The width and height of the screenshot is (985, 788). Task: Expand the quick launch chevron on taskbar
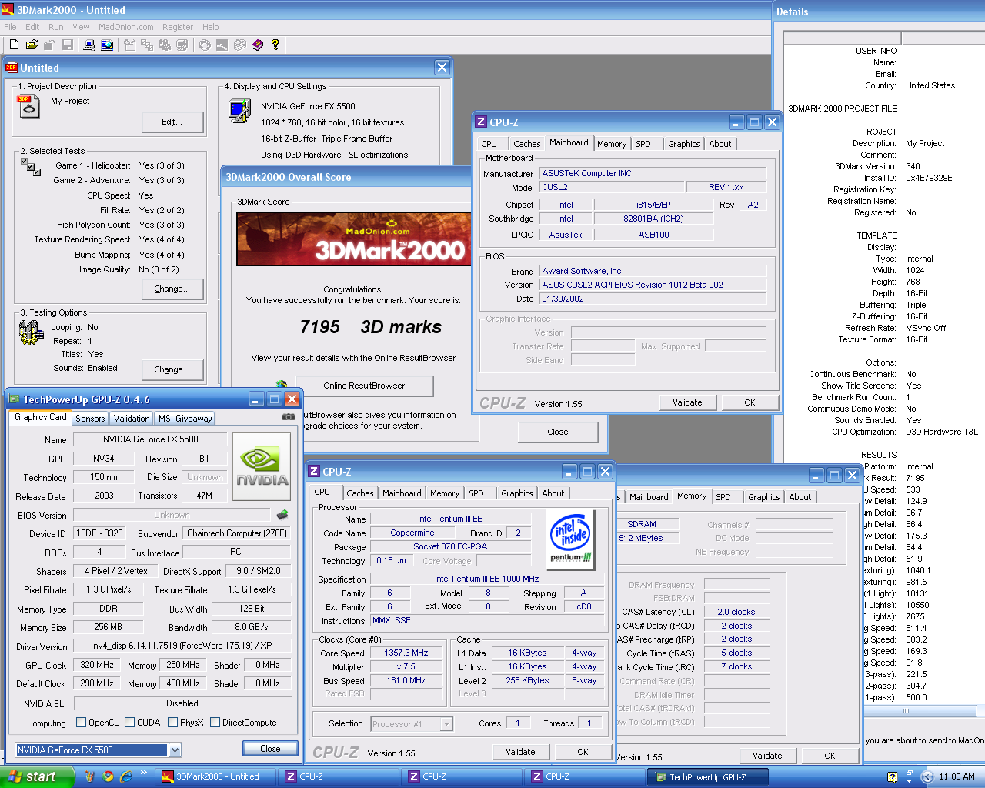(143, 773)
